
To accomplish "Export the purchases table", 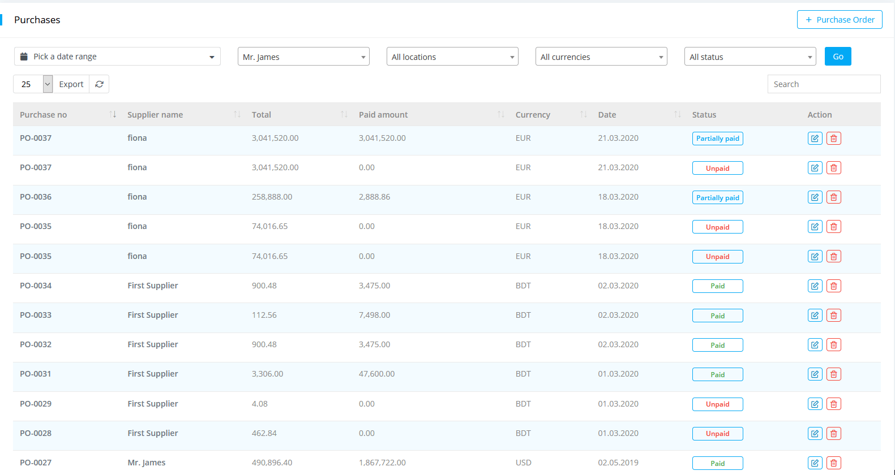I will (x=71, y=84).
